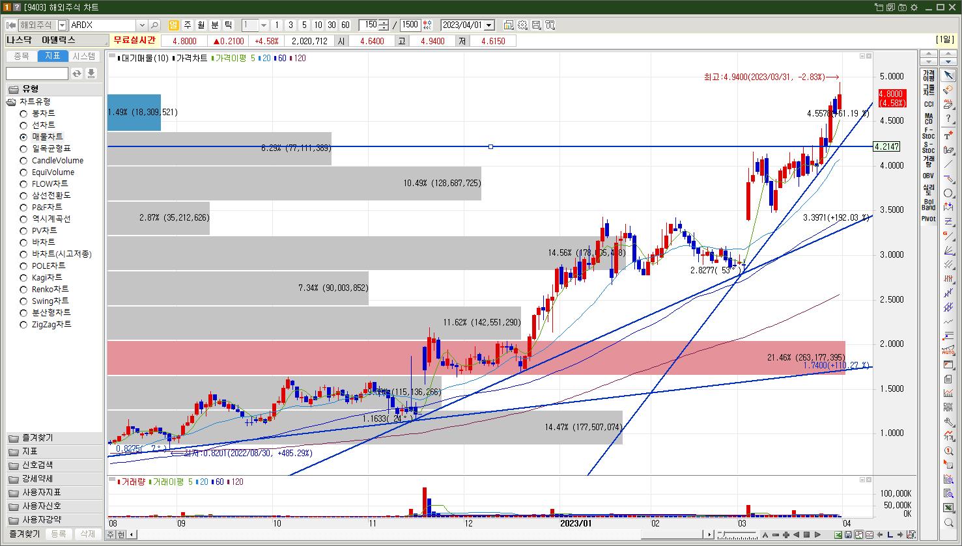The height and width of the screenshot is (546, 962).
Task: Click the blue L icon in bottom bar
Action: (x=890, y=535)
